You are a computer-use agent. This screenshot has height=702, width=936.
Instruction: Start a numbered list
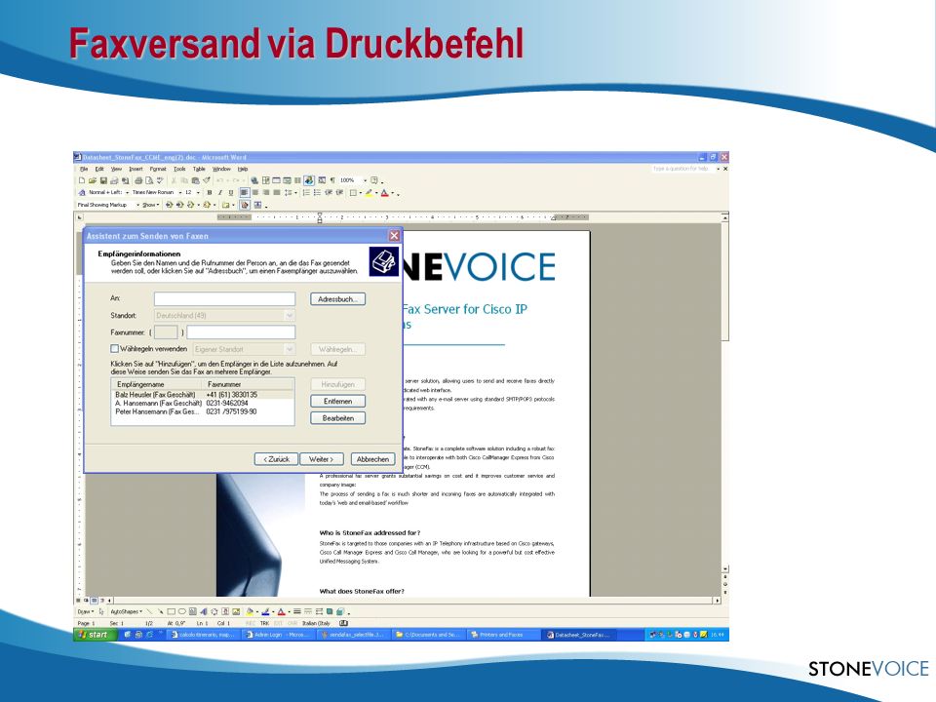click(x=307, y=193)
